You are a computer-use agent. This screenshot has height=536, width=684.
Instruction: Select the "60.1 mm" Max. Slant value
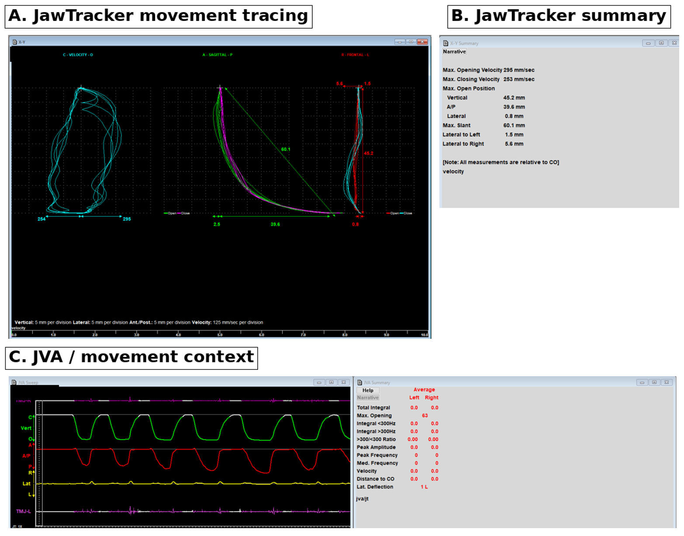[514, 125]
